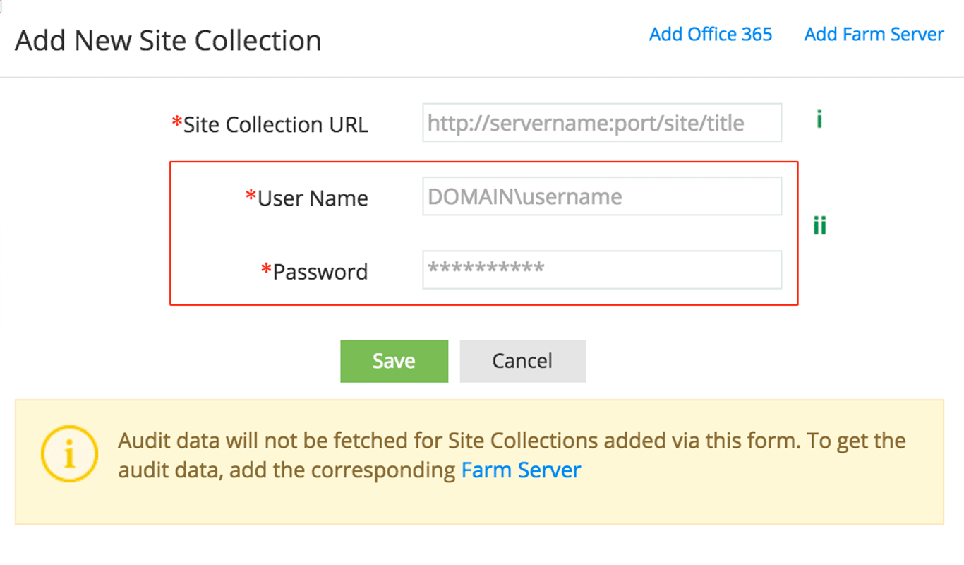Click the Add New Site Collection heading
The image size is (964, 565).
pos(168,40)
